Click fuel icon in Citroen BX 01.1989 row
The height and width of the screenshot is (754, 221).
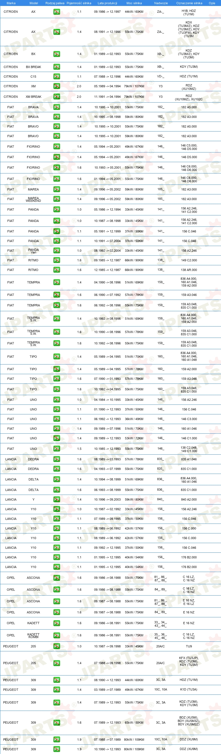pyautogui.click(x=57, y=54)
